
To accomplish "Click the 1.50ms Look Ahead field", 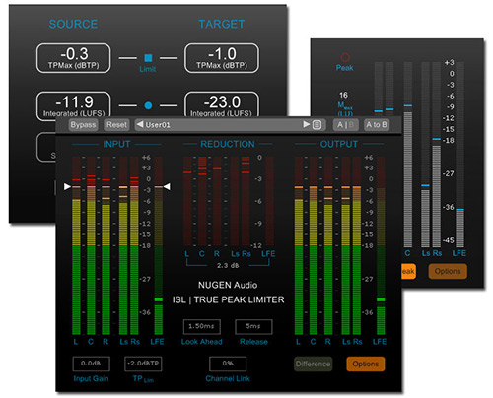I will pyautogui.click(x=201, y=326).
